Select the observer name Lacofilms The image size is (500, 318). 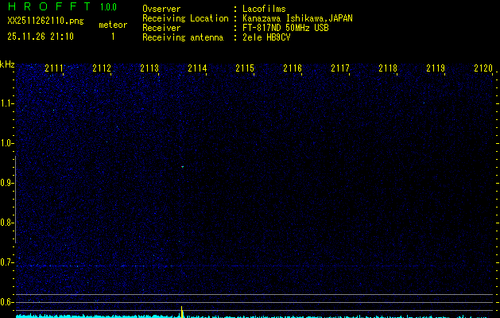[264, 10]
